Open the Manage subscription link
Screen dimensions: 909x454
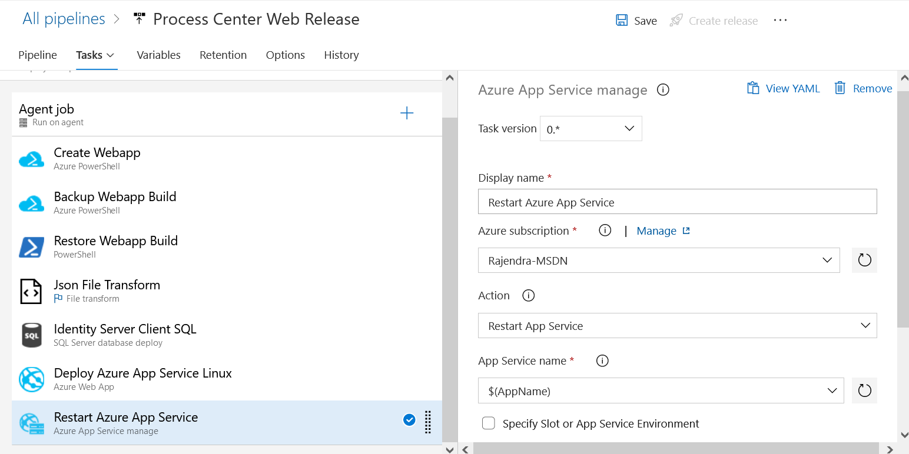coord(663,231)
